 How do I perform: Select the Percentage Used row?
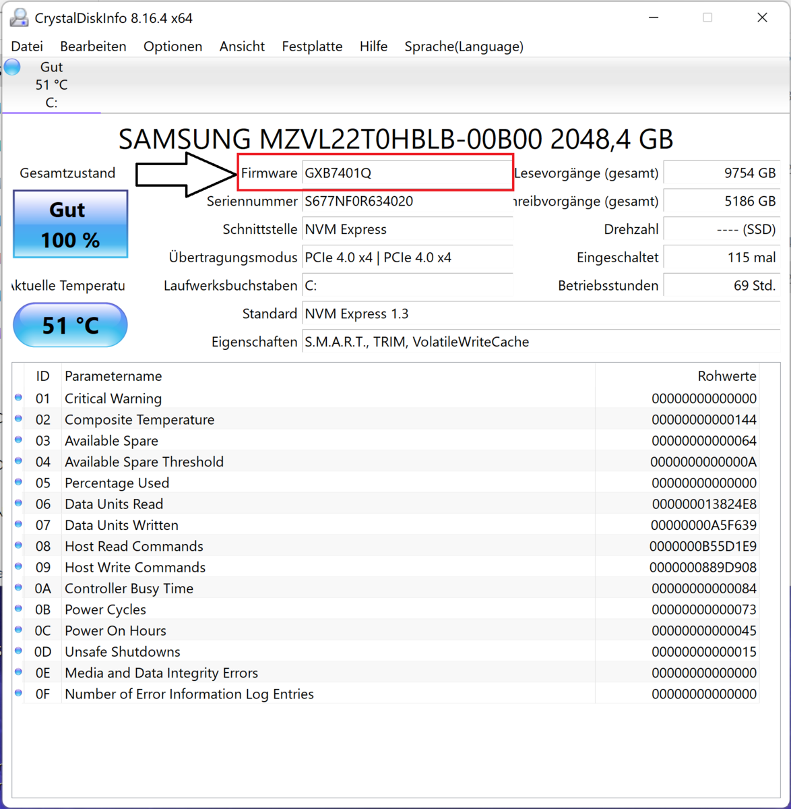point(385,483)
